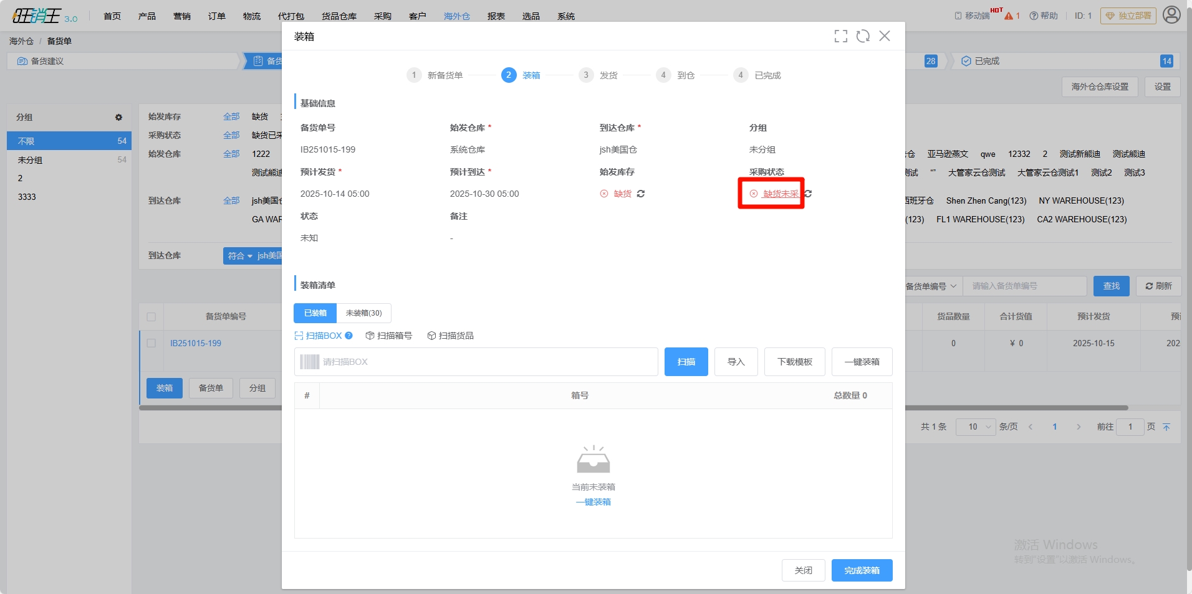Select the 扫描货品 scan mode
1192x594 pixels.
click(x=451, y=336)
